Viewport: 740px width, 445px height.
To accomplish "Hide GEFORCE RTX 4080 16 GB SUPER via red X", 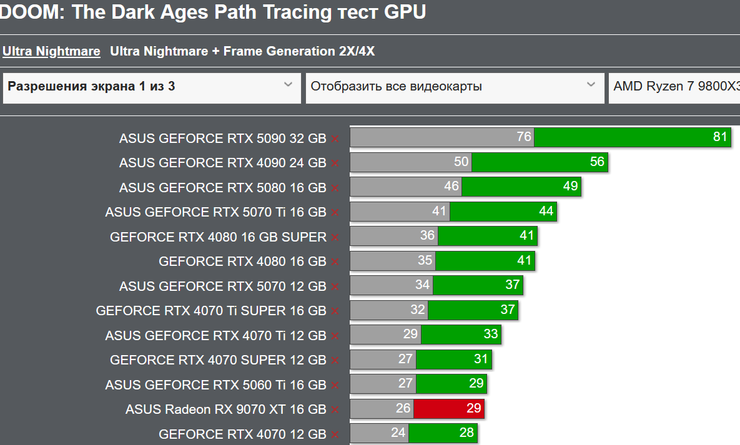I will (x=335, y=237).
